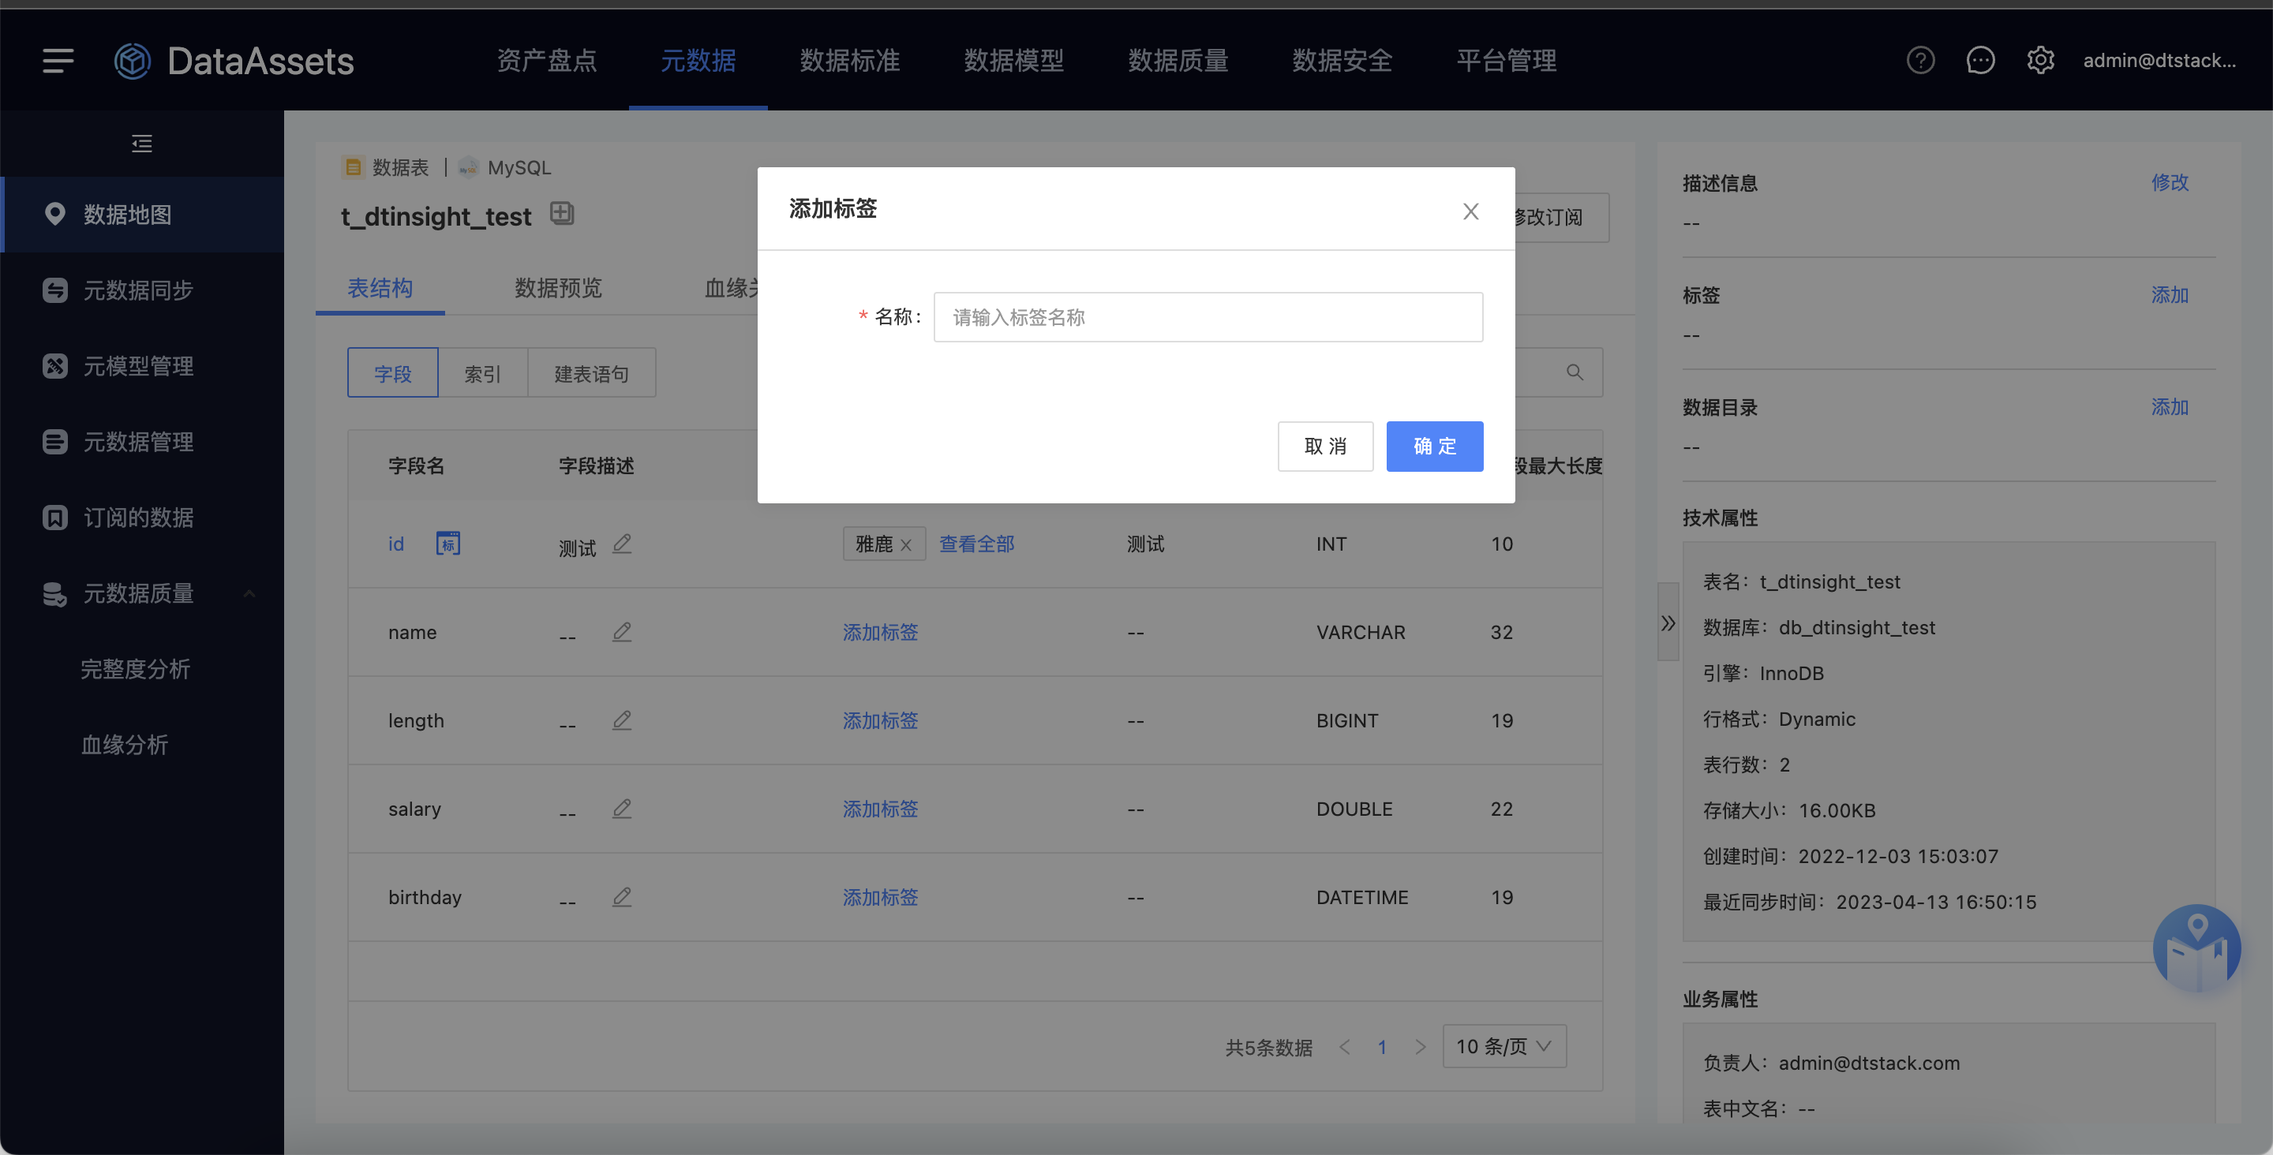
Task: Click the MySQL data source icon
Action: click(469, 167)
